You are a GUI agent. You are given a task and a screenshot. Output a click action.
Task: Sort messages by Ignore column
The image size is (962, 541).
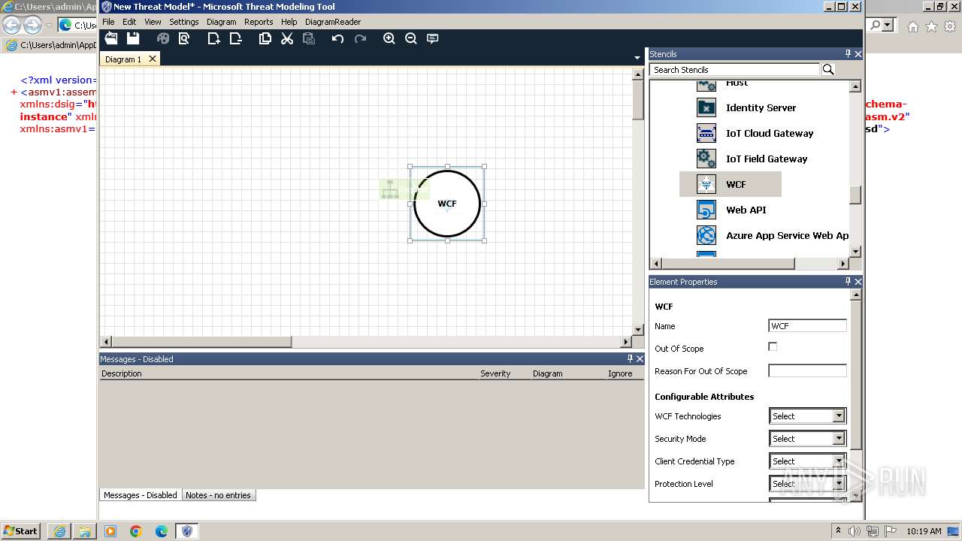(620, 373)
